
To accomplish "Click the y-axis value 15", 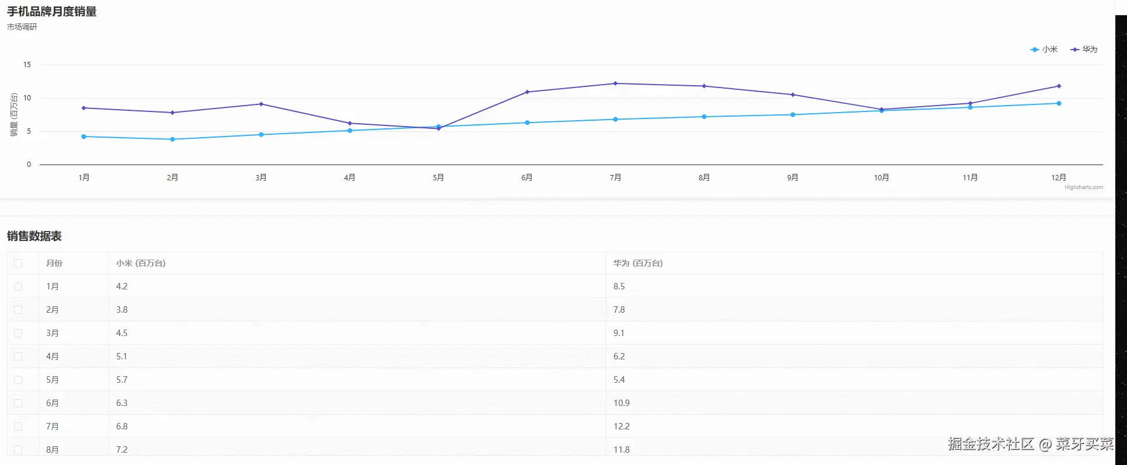I will (x=27, y=65).
